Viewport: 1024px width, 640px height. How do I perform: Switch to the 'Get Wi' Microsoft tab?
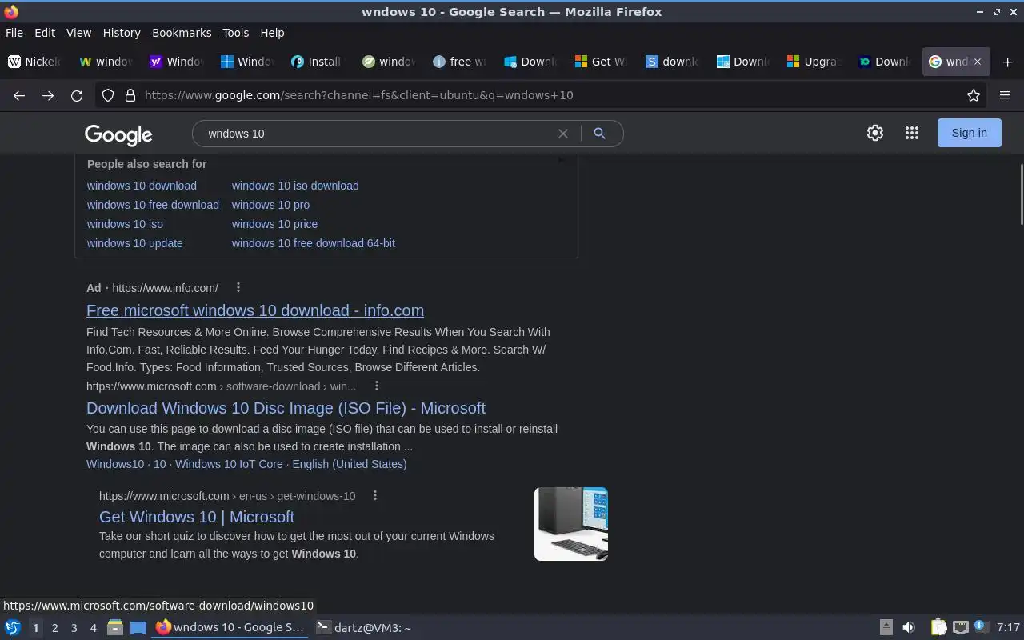[601, 62]
